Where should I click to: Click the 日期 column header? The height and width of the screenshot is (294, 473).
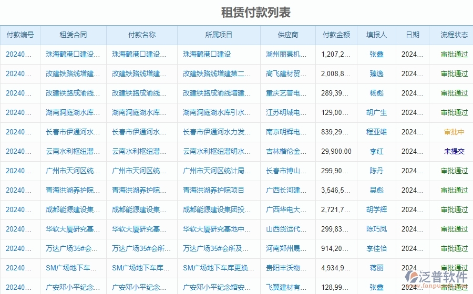(413, 35)
